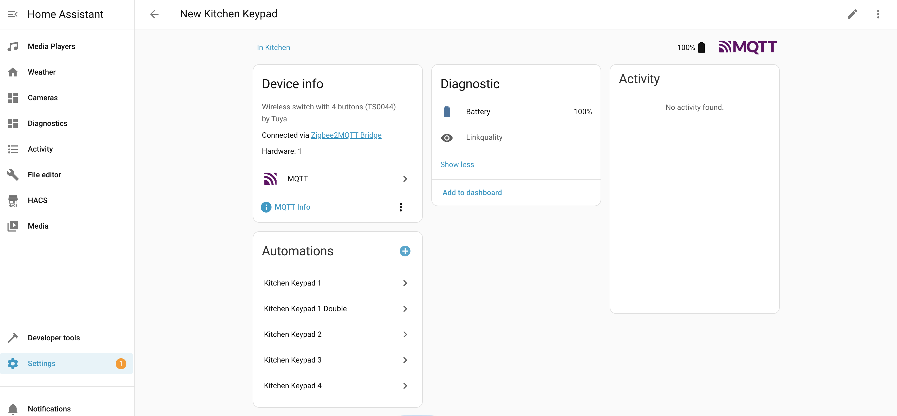Screen dimensions: 897x416
Task: Expand the MQTT integration row chevron
Action: tap(405, 179)
